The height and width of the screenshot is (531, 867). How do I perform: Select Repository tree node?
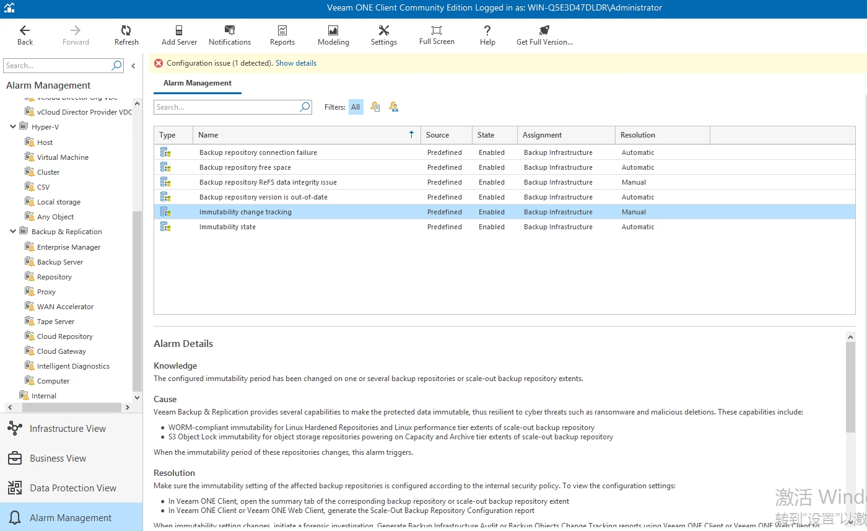(x=54, y=277)
